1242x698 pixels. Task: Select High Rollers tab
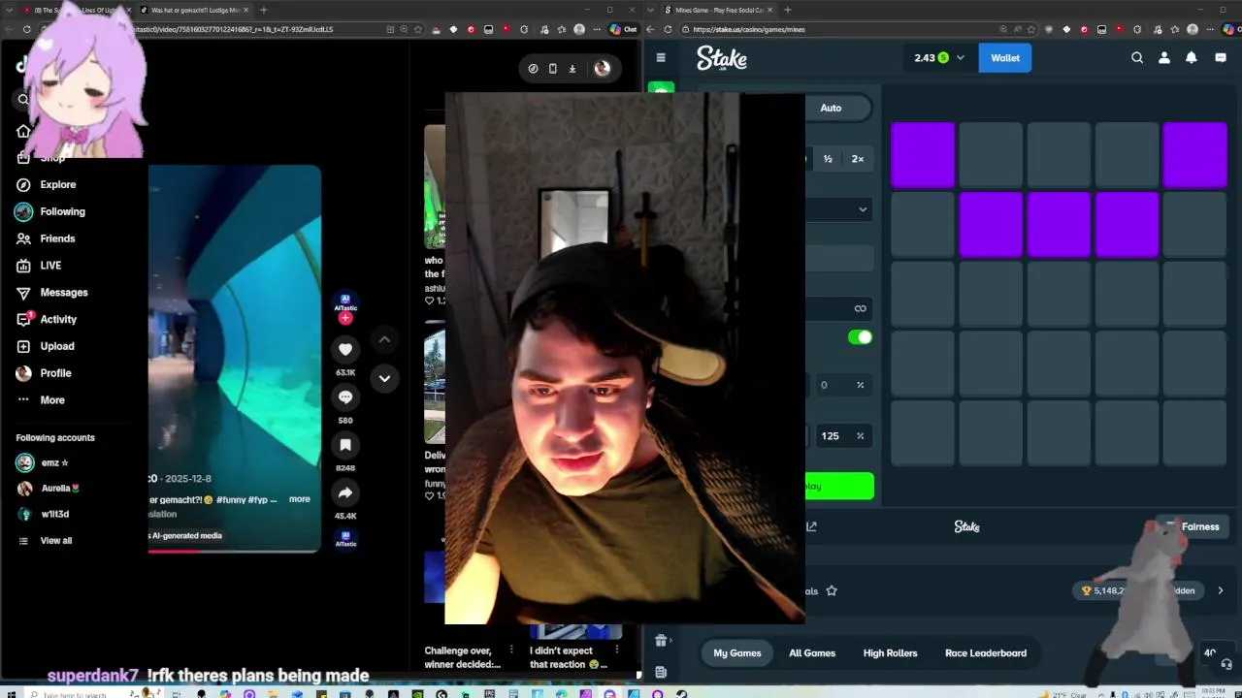(890, 653)
